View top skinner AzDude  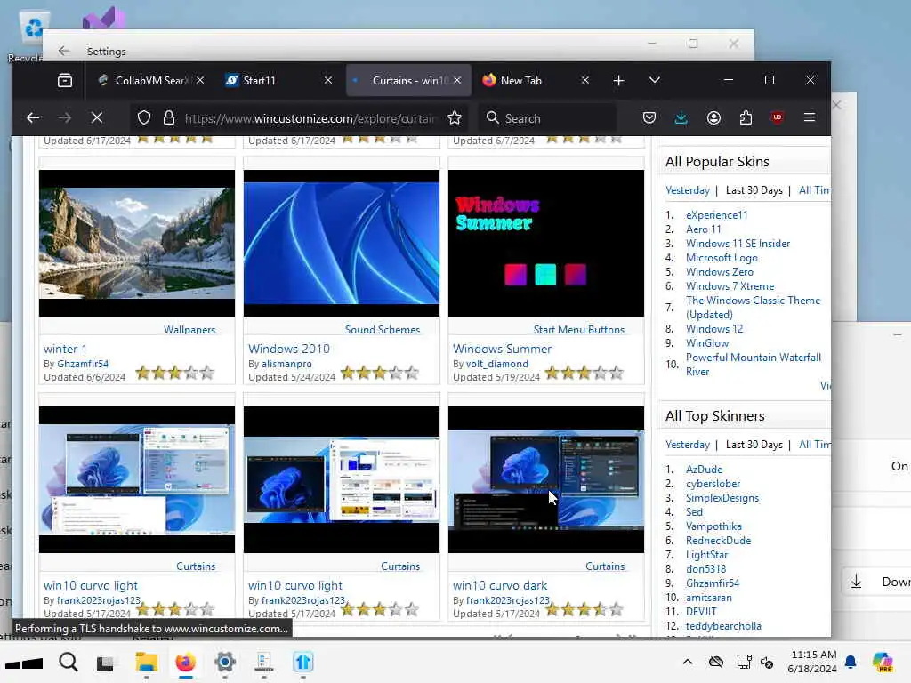coord(704,470)
